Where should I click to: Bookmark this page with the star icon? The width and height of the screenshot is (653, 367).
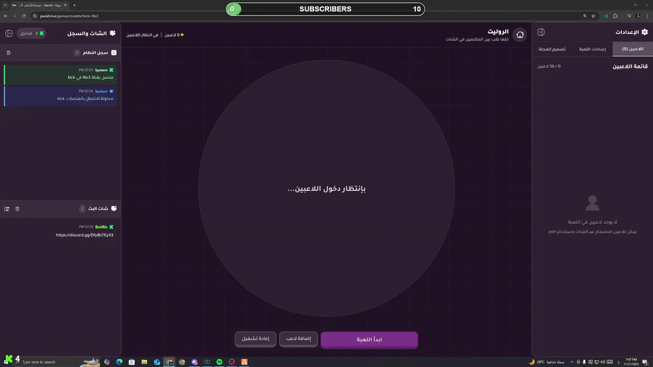[x=593, y=16]
